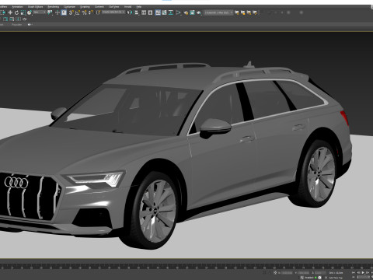
Task: Open the Reference Coordinate System dropdown
Action: point(40,12)
